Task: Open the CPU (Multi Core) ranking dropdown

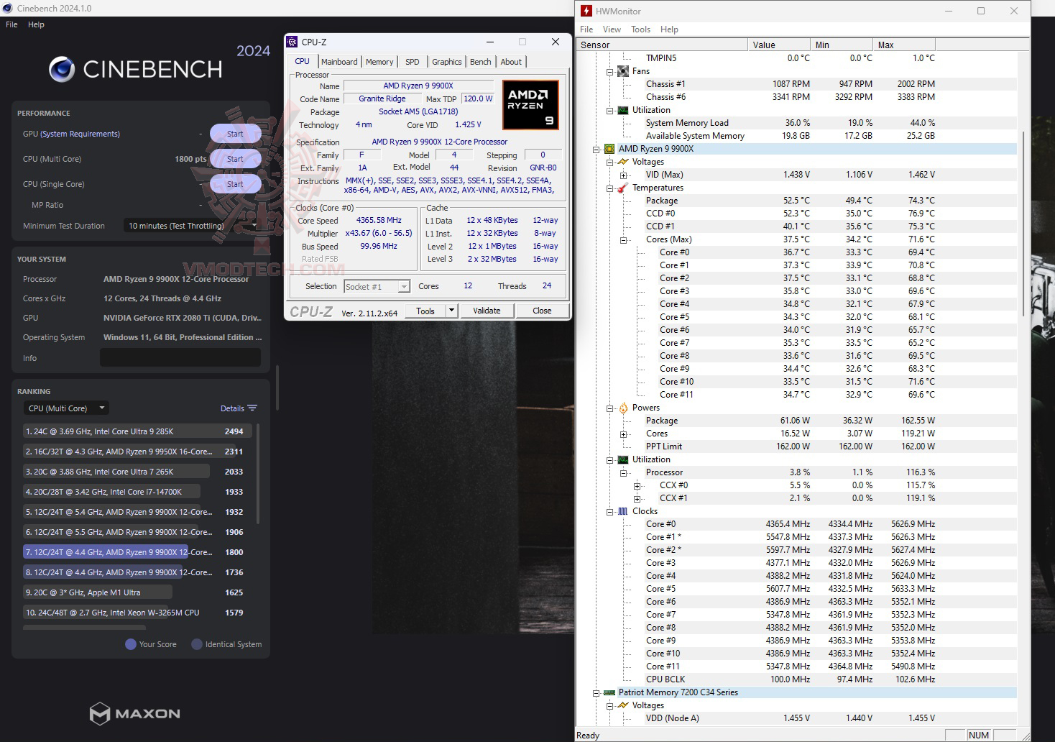Action: (65, 408)
